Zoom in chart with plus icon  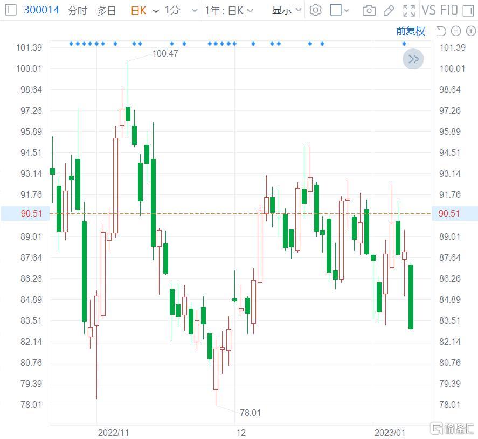coord(471,31)
